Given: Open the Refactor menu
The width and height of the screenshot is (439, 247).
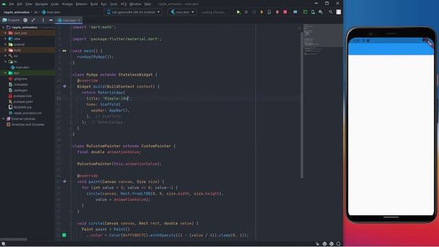Looking at the screenshot, I should [x=82, y=4].
